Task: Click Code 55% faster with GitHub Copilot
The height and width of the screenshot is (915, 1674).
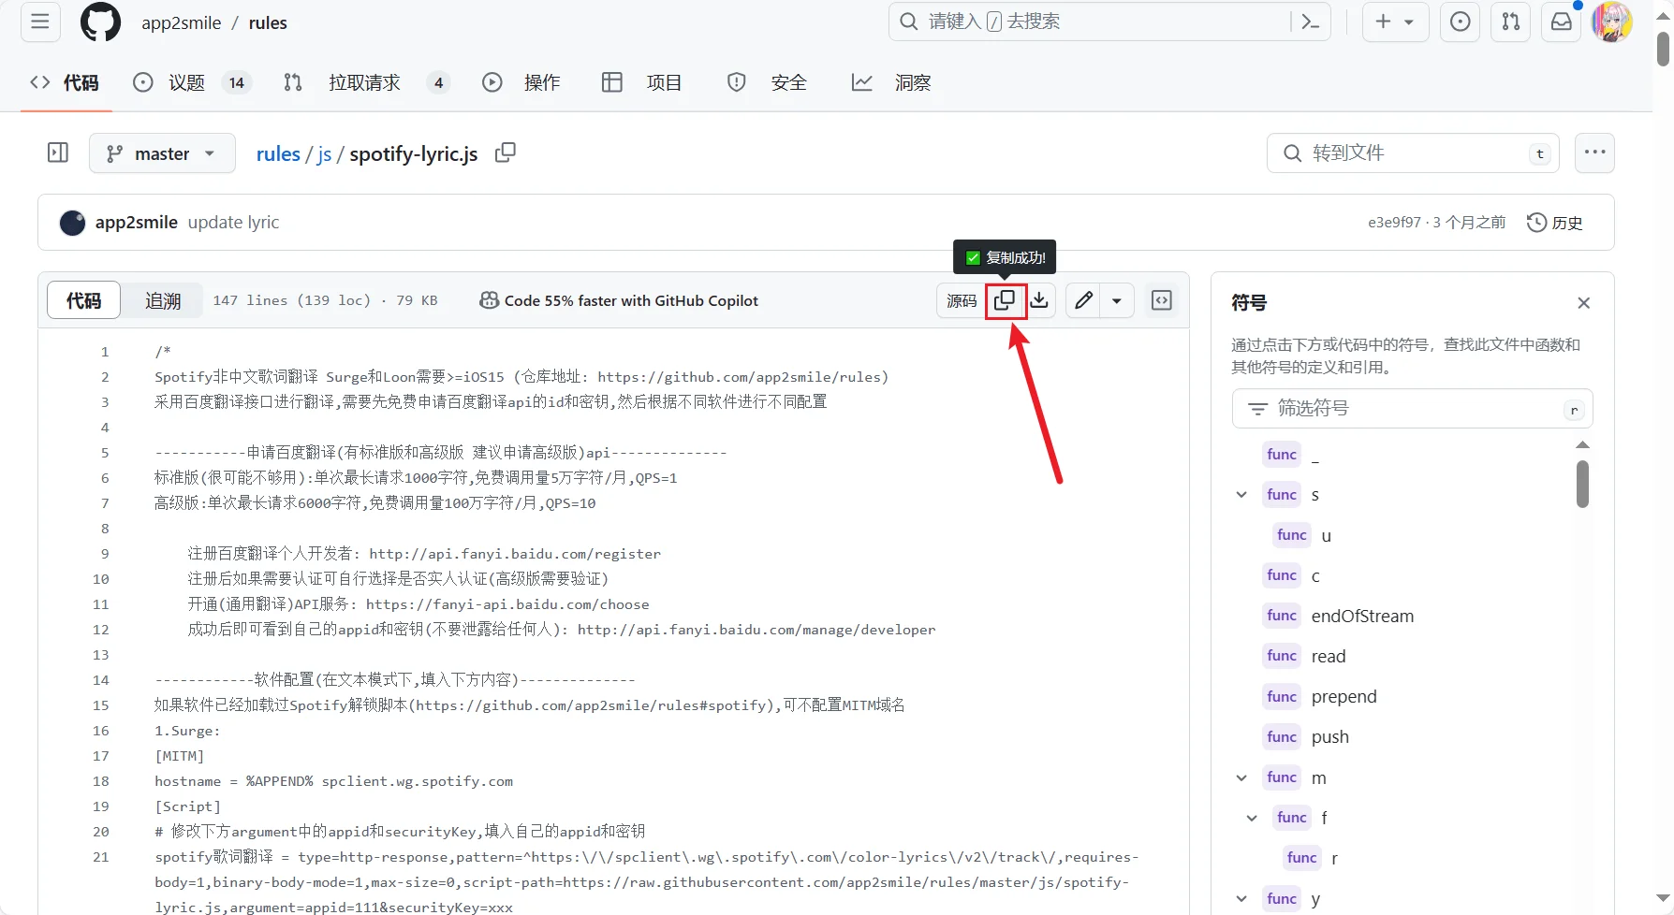Action: pyautogui.click(x=619, y=300)
